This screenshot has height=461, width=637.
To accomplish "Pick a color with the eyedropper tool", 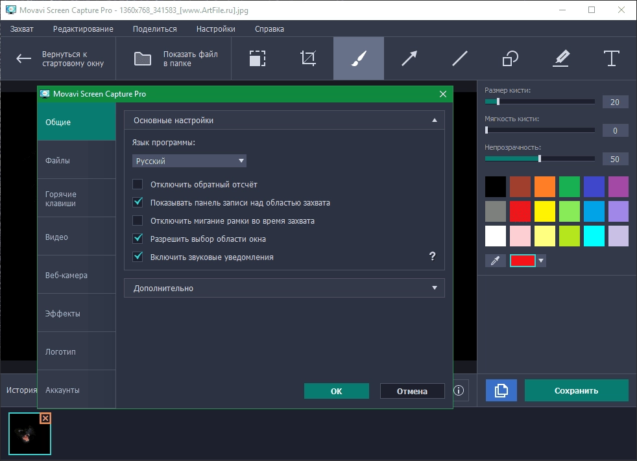I will point(495,261).
